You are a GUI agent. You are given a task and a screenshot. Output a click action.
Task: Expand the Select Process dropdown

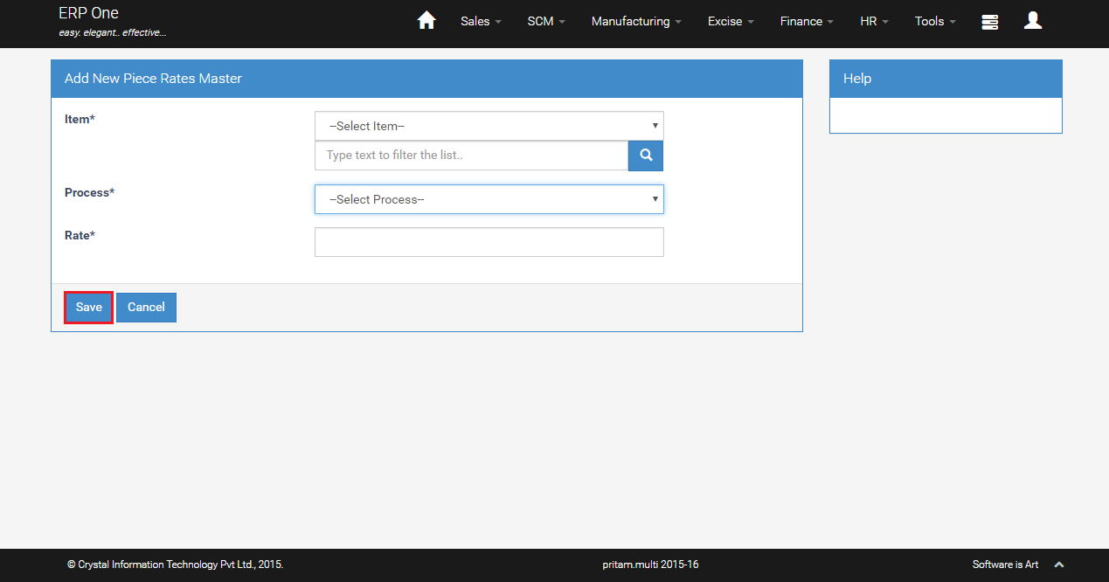point(489,199)
